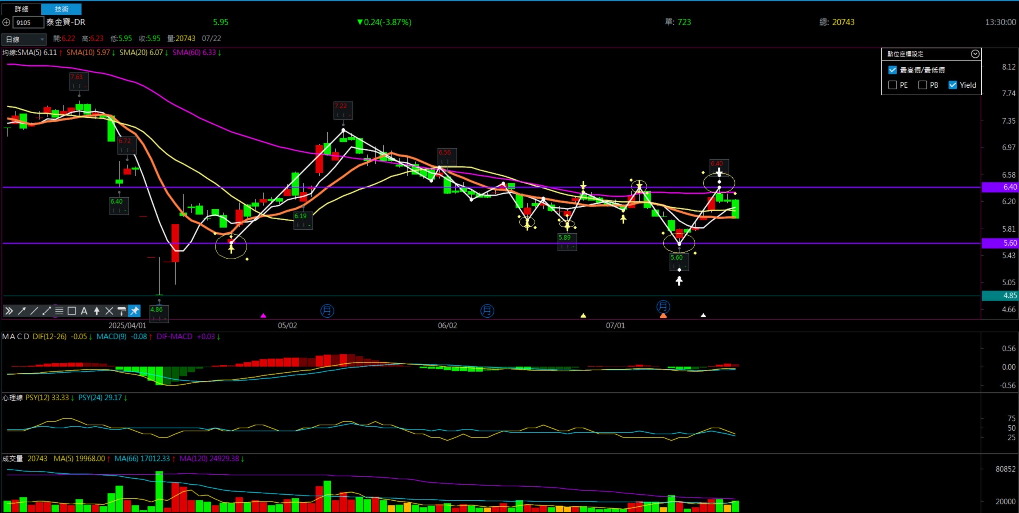Enable the PB checkbox
The width and height of the screenshot is (1019, 513).
coord(922,85)
